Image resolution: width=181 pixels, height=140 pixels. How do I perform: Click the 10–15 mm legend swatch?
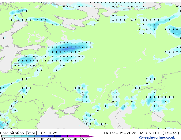click(38, 136)
